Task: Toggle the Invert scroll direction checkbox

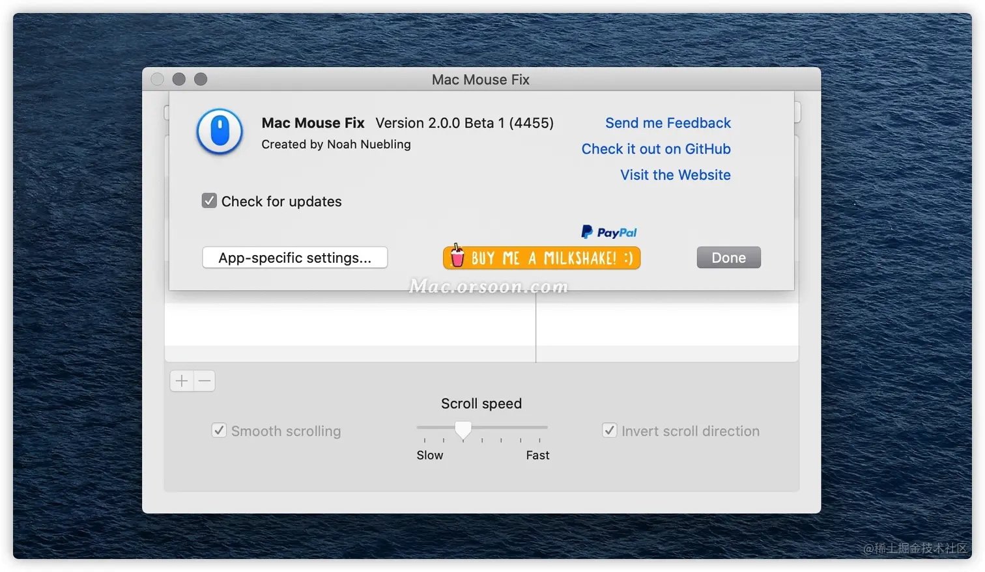Action: coord(609,430)
